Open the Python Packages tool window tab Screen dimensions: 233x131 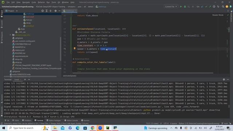(54, 120)
